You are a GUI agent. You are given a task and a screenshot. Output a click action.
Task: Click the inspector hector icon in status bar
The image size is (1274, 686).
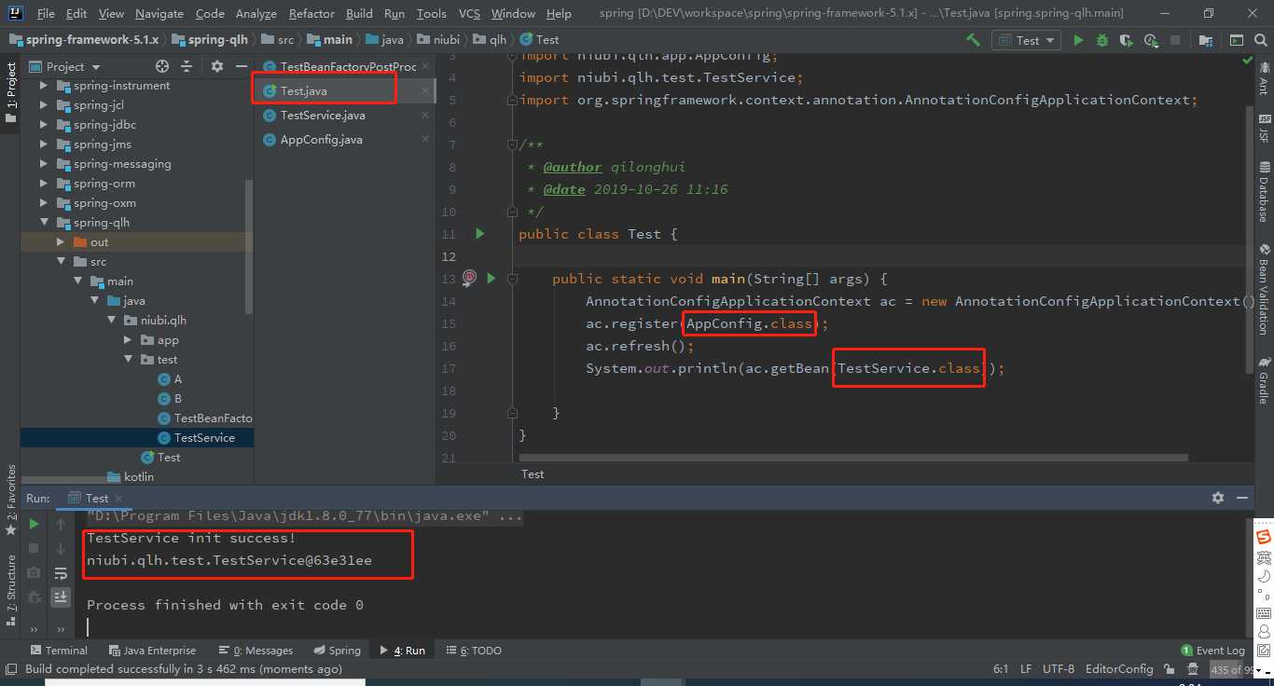[1193, 669]
